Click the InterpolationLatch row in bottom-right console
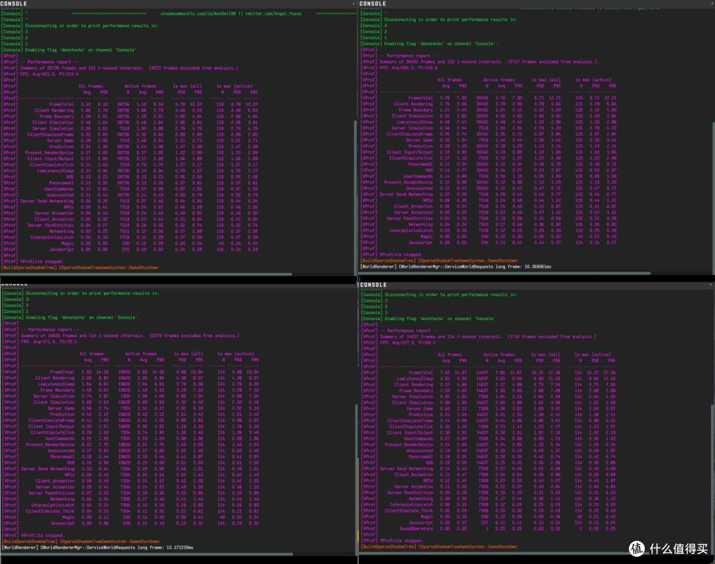Image resolution: width=715 pixels, height=564 pixels. coord(489,504)
